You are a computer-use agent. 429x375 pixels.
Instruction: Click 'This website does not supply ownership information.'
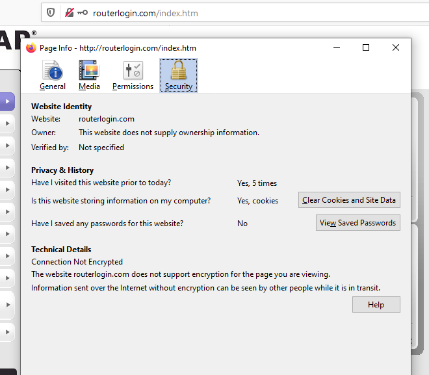169,133
